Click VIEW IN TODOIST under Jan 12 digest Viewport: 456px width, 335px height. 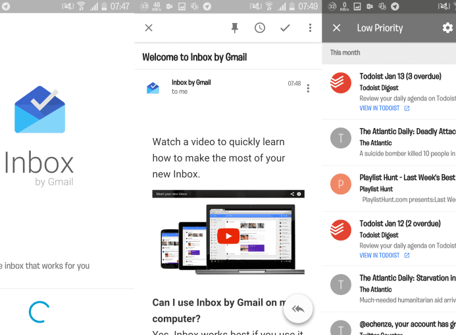click(x=384, y=256)
